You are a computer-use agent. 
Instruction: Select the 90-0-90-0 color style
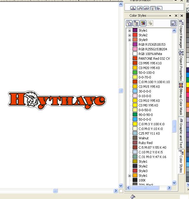coord(143,115)
